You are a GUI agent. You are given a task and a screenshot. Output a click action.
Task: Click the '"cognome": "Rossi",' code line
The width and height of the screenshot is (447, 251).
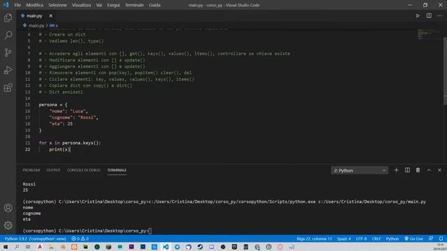point(73,118)
